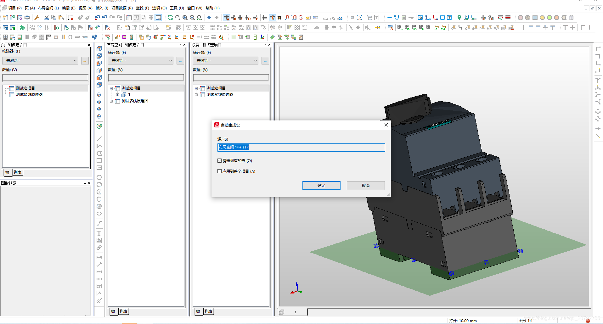Click the 取消 button
603x324 pixels.
coord(365,186)
